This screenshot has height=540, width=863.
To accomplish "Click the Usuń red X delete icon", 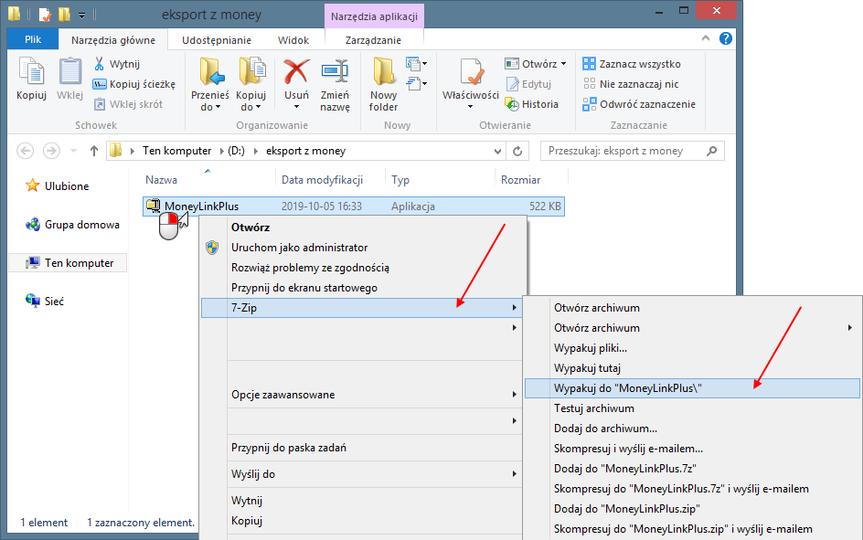I will click(296, 73).
